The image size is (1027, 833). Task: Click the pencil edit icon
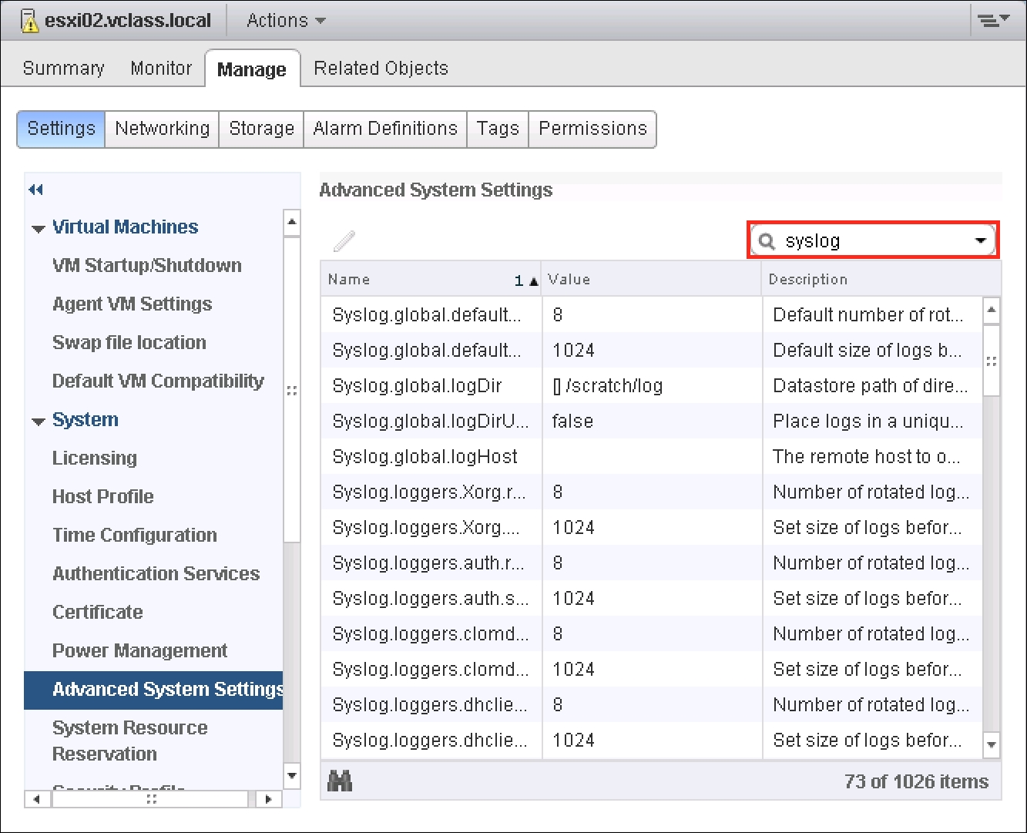coord(344,241)
